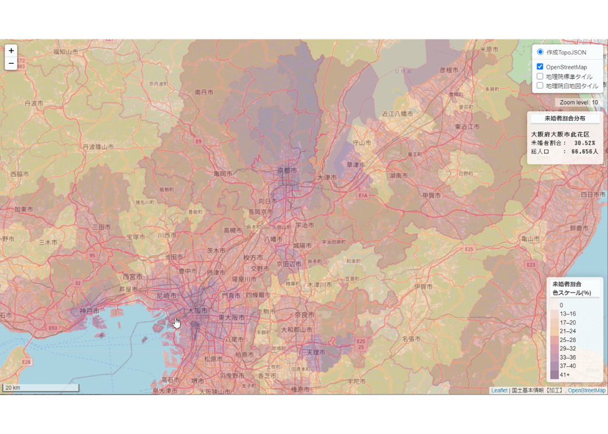Click the 大和郡山市 label on the map
The height and width of the screenshot is (434, 608).
297,329
